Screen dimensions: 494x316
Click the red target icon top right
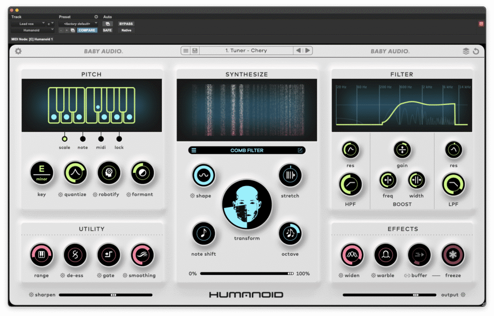click(x=481, y=24)
